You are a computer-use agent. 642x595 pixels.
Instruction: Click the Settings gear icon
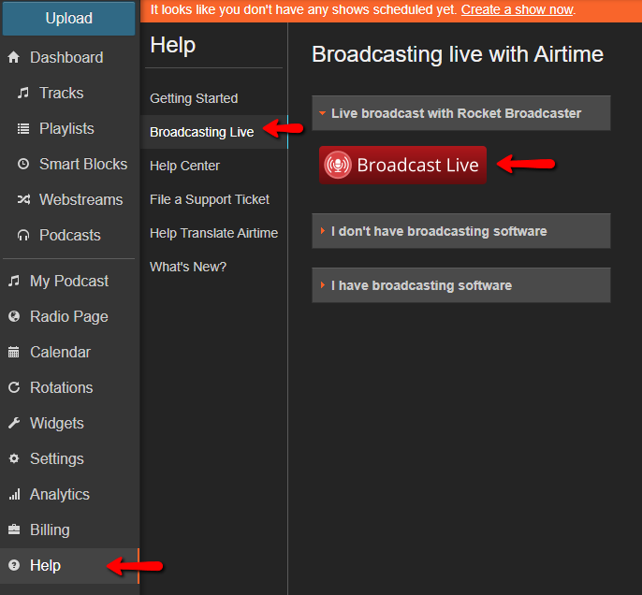[14, 458]
